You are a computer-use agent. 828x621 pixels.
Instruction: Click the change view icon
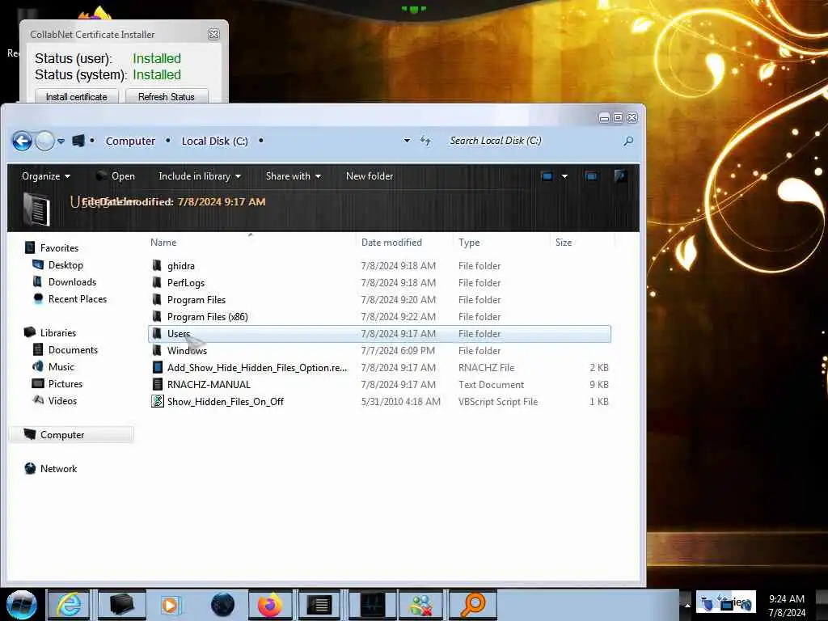[x=547, y=175]
